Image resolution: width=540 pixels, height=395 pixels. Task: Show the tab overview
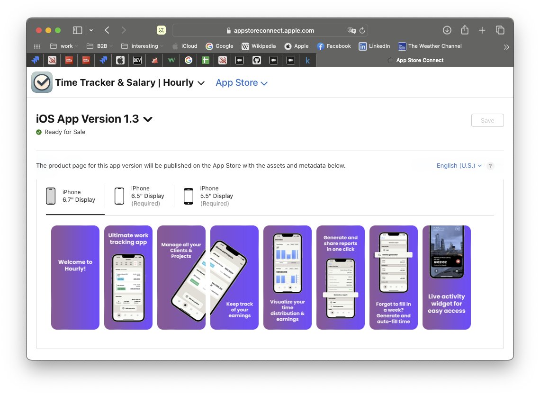click(x=500, y=30)
